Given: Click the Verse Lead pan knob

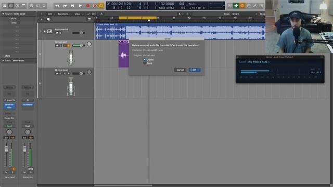Looking at the screenshot, I should pyautogui.click(x=89, y=44).
